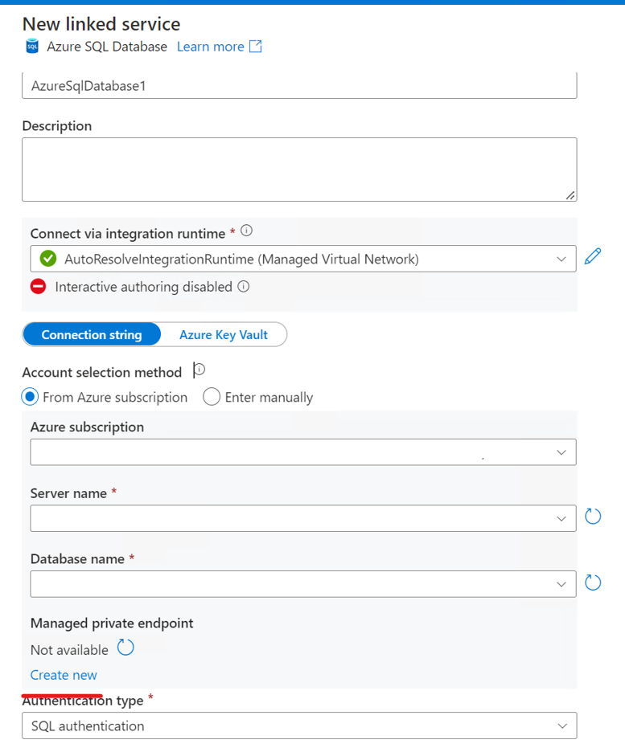Click the red disabled indicator icon
The width and height of the screenshot is (625, 748).
click(39, 286)
